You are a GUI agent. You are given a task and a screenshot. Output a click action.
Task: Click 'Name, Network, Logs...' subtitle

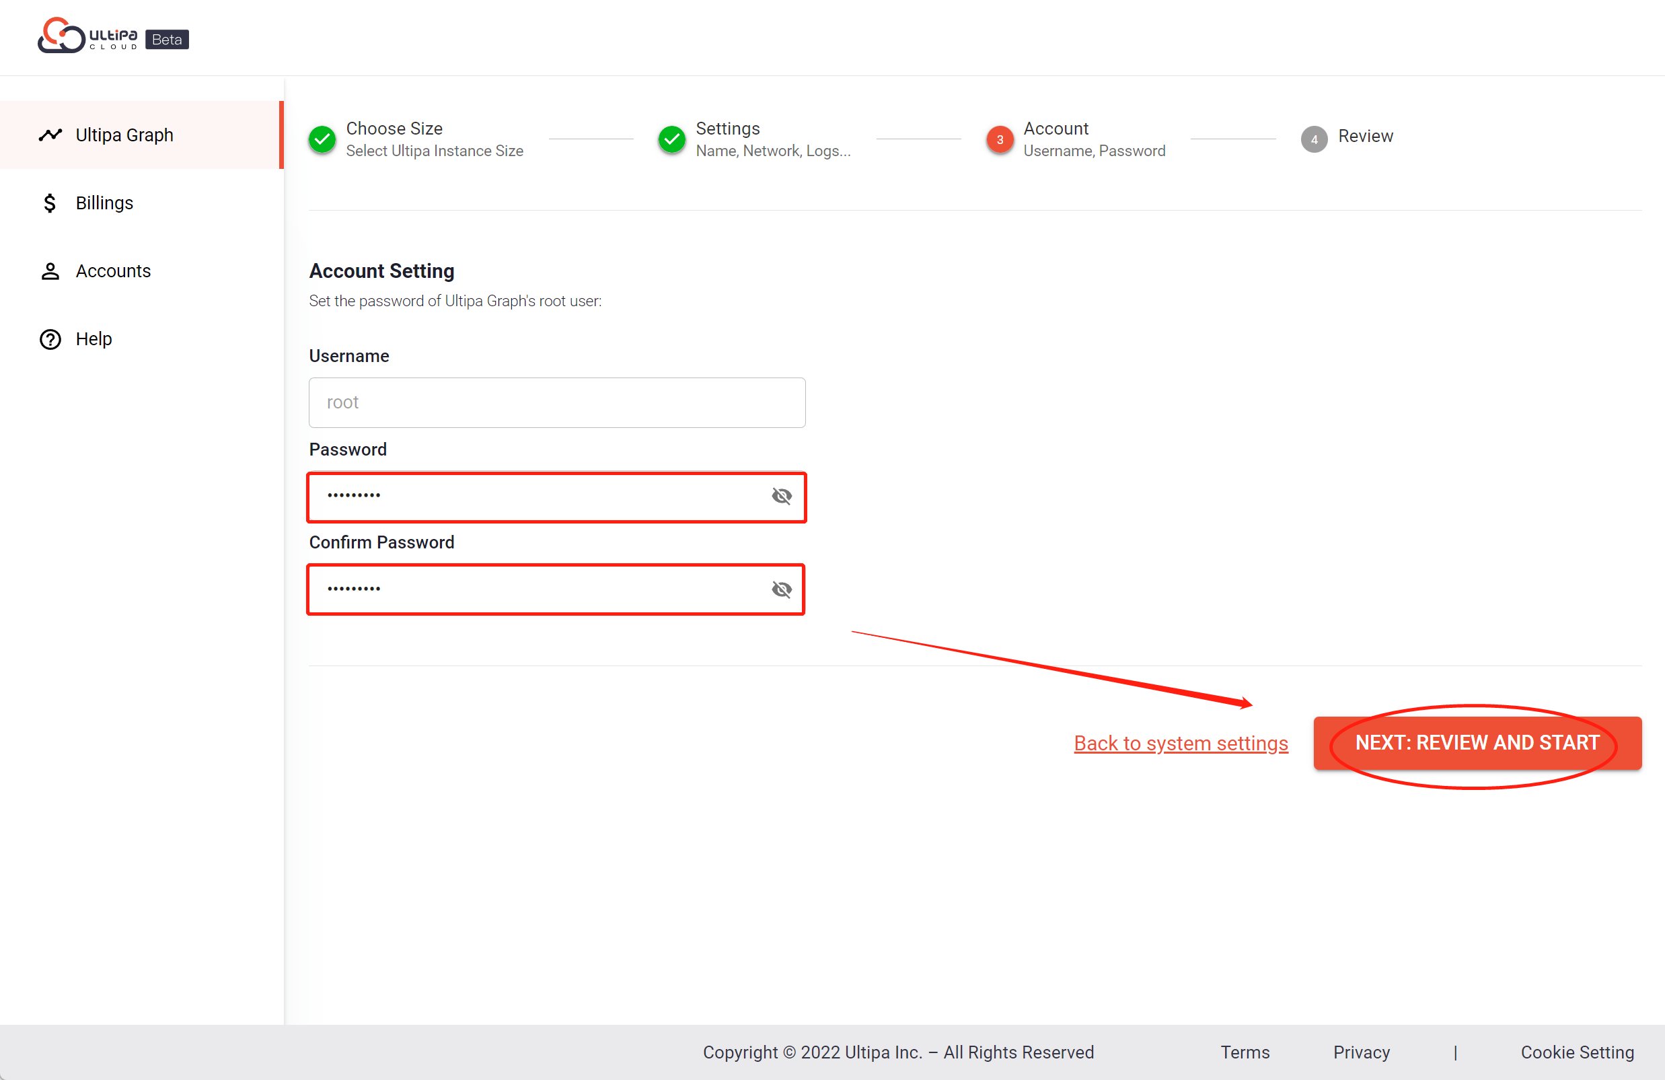tap(773, 151)
